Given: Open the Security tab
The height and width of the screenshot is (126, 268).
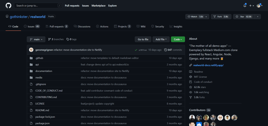Looking at the screenshot, I should [x=157, y=26].
